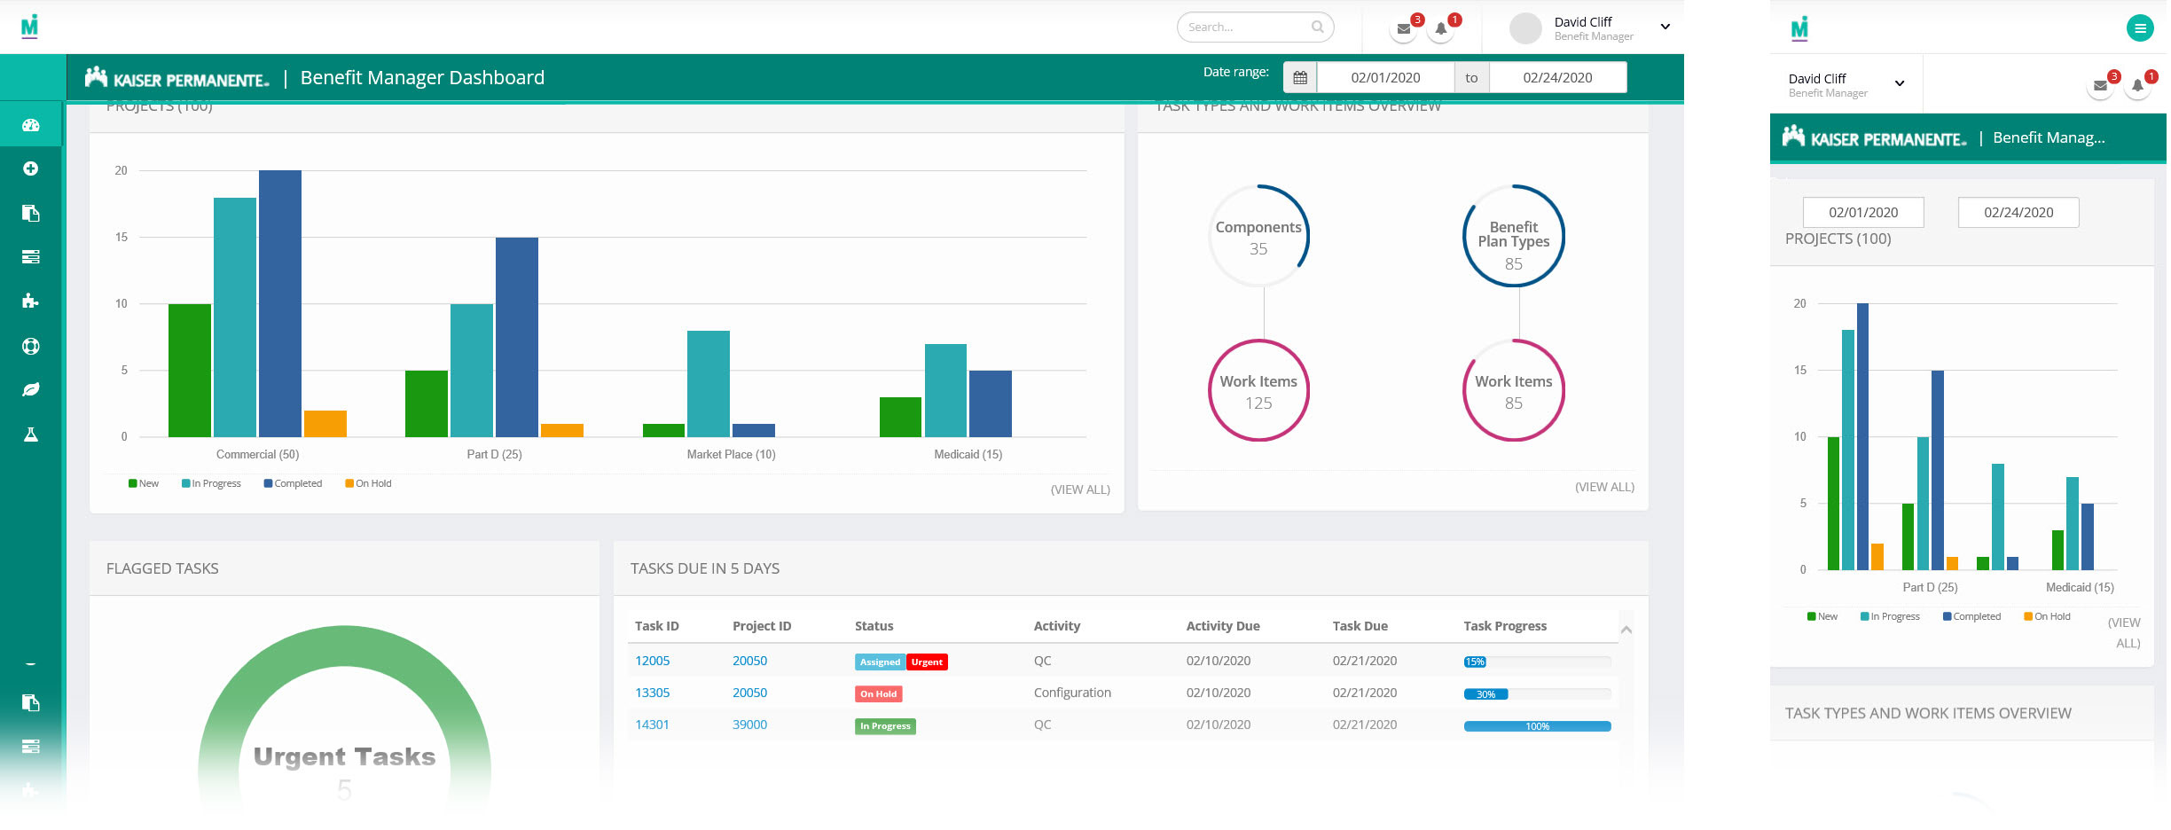Open the dashboard gauge icon in sidebar
This screenshot has height=830, width=2171.
(31, 125)
